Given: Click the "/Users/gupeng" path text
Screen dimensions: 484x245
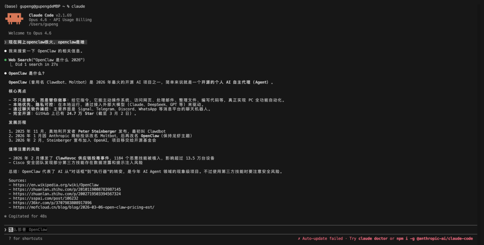Looking at the screenshot, I should tap(43, 24).
